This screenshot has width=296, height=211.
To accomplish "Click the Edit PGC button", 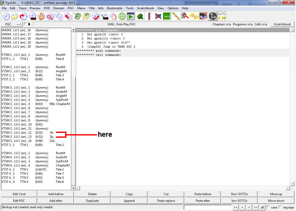I will point(19,201).
